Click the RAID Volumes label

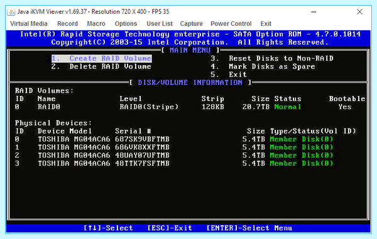pos(44,91)
